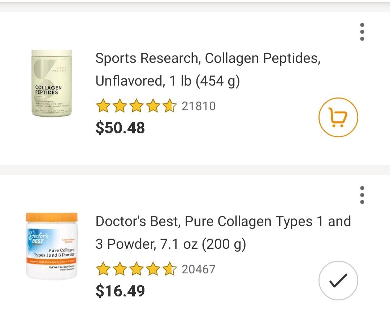
Task: Click the second star of Doctor's Best rating
Action: pyautogui.click(x=120, y=270)
